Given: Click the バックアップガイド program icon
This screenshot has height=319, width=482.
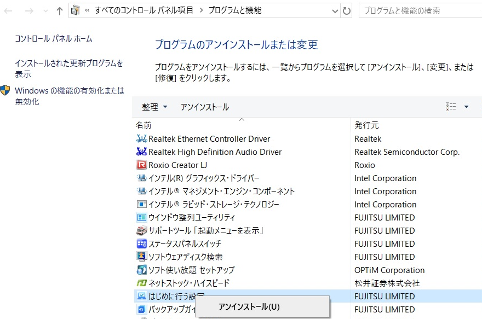Looking at the screenshot, I should (x=141, y=309).
